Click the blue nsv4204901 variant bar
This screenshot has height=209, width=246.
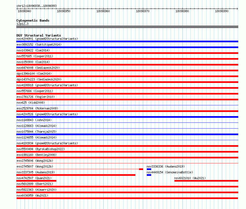click(x=127, y=41)
